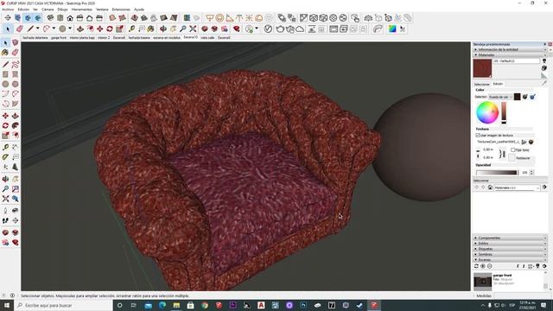Open the arc tool dropdown arrow

54,29
